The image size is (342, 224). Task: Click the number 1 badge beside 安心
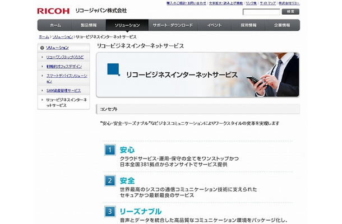pos(110,150)
